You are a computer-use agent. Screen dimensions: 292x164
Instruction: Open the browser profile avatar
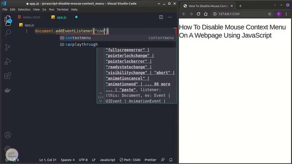(x=279, y=14)
